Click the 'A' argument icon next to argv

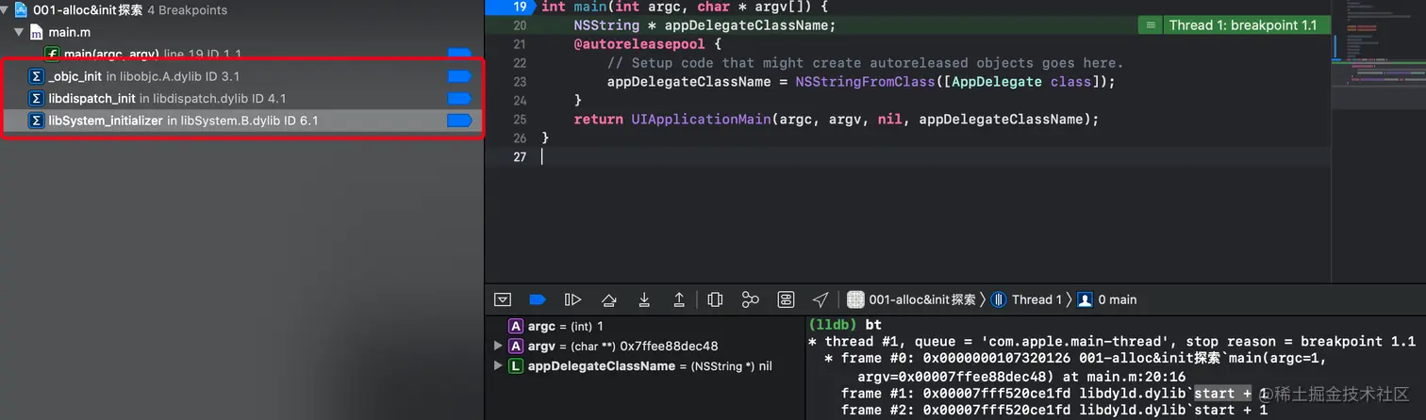point(516,346)
